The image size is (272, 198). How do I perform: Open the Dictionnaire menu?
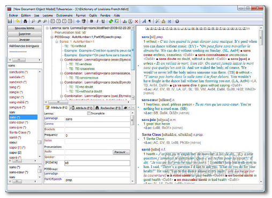click(x=64, y=16)
